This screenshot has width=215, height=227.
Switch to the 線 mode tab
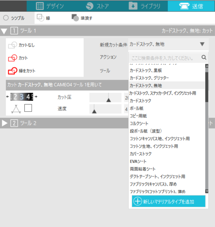pyautogui.click(x=43, y=18)
